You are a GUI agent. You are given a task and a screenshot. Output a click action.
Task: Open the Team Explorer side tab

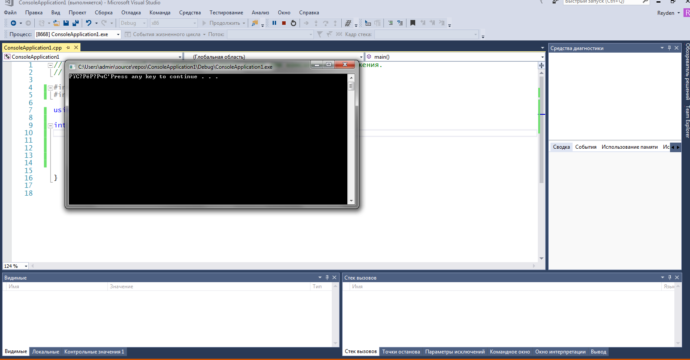coord(687,122)
